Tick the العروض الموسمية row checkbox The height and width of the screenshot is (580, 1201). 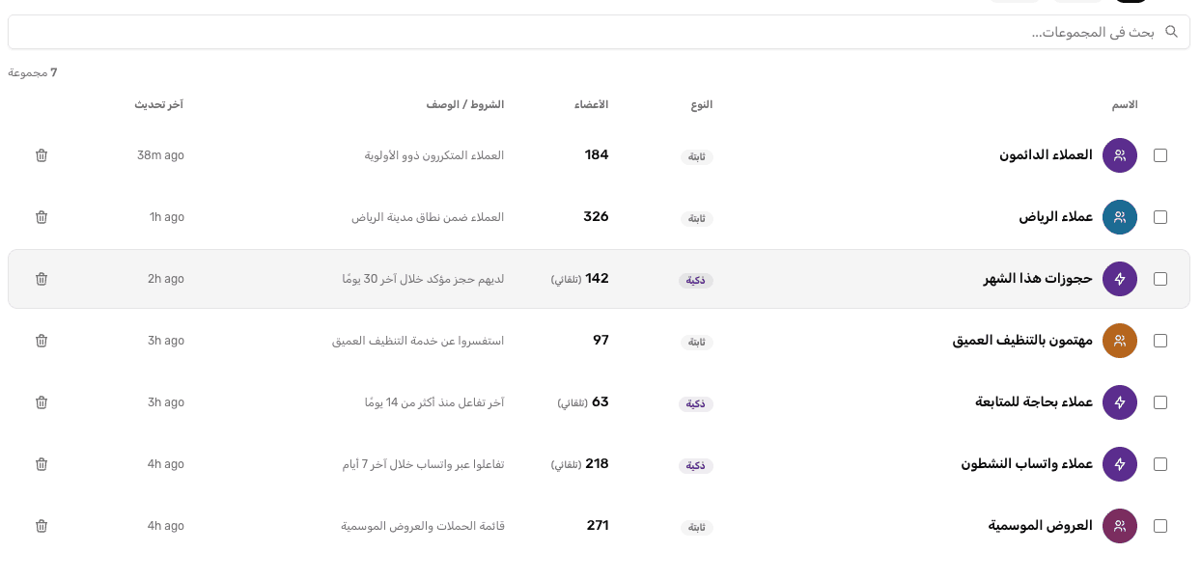[1160, 526]
